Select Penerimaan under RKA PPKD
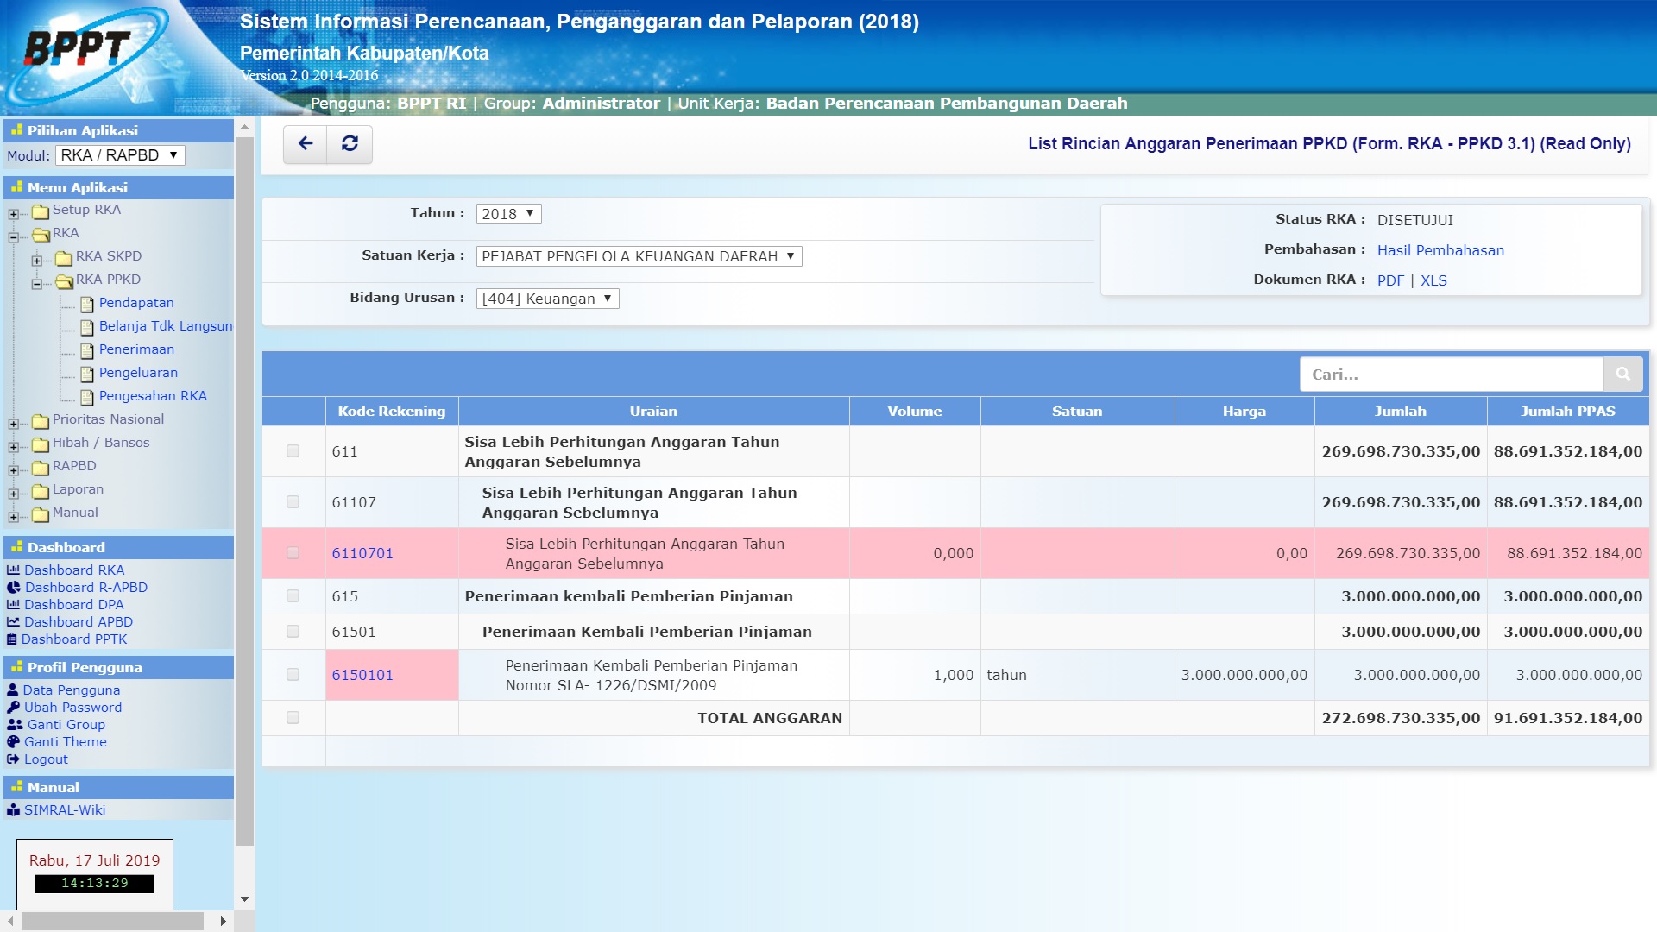1657x932 pixels. click(x=135, y=349)
